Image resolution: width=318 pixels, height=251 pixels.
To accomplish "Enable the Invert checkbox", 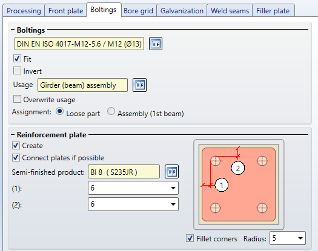I will 17,71.
